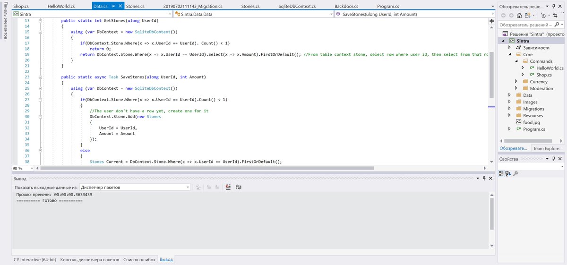The height and width of the screenshot is (265, 567).
Task: Collapse the Sintra project node
Action: coord(504,41)
